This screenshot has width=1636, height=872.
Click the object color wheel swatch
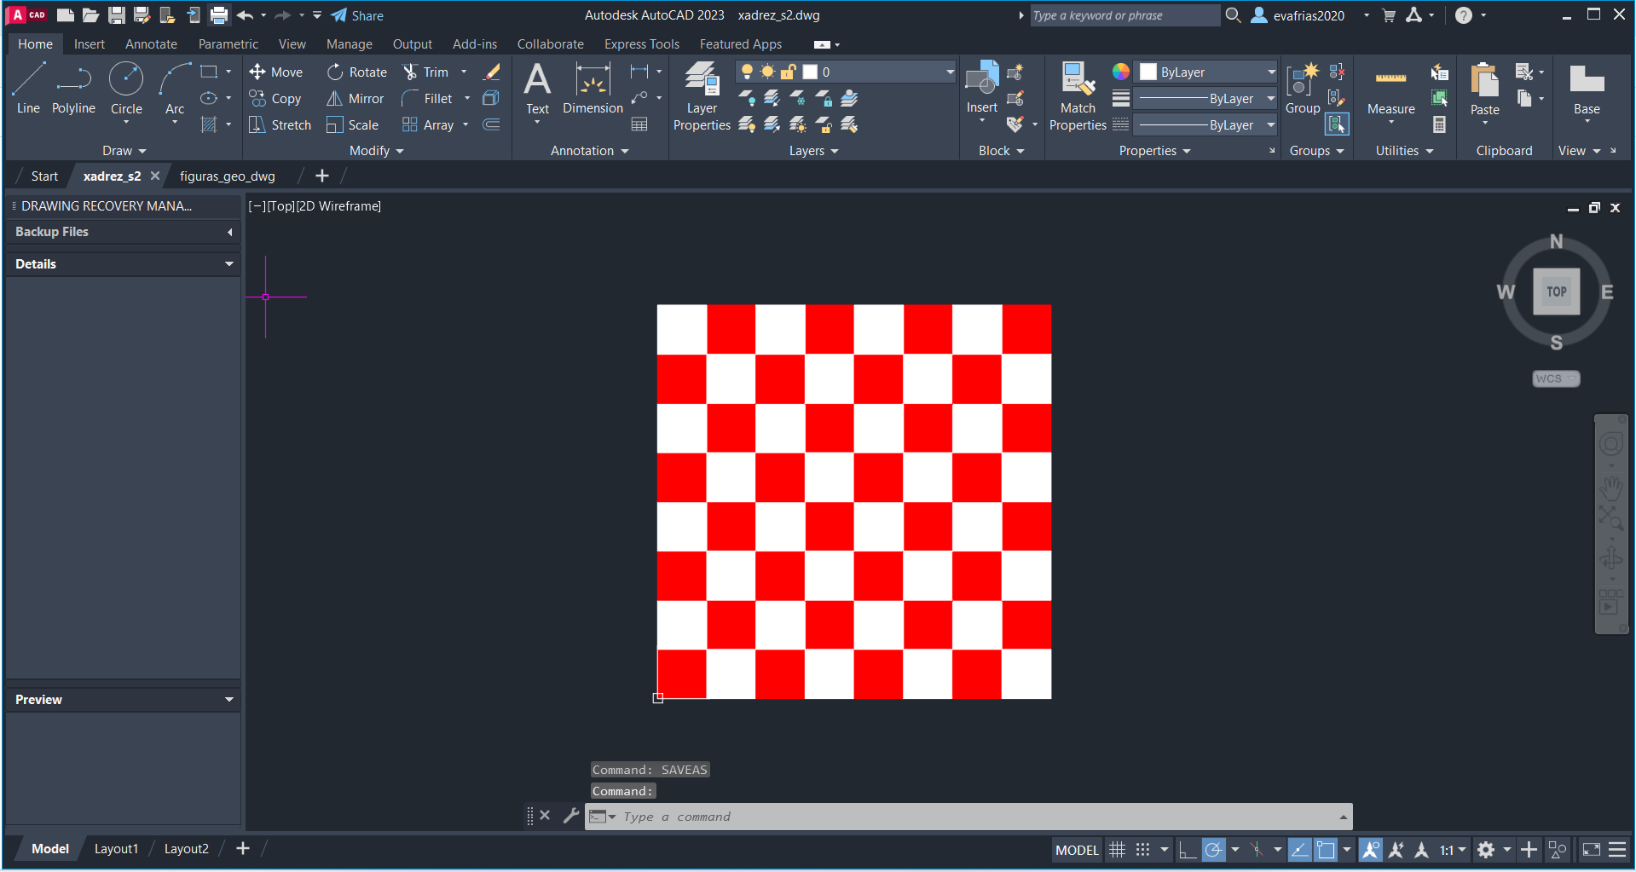click(x=1121, y=72)
